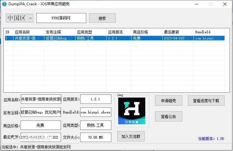
Task: Click the DumpiPA_Crack title bar app icon
Action: (x=4, y=4)
